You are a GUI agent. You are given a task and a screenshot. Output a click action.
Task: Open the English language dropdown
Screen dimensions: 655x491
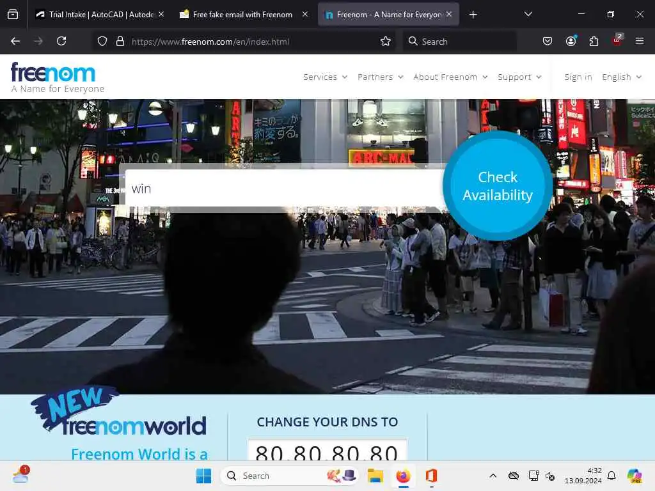[x=622, y=77]
